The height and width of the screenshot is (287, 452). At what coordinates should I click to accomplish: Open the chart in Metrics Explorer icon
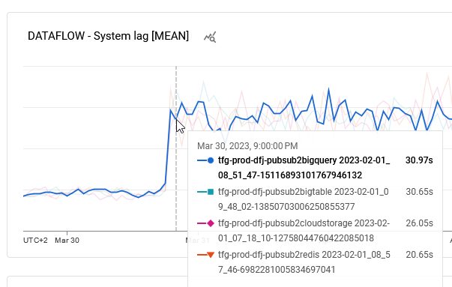(210, 37)
